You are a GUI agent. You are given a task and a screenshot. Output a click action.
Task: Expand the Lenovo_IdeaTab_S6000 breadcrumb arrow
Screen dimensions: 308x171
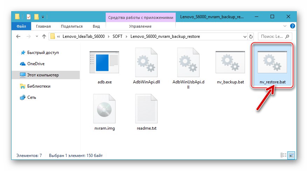pyautogui.click(x=108, y=36)
